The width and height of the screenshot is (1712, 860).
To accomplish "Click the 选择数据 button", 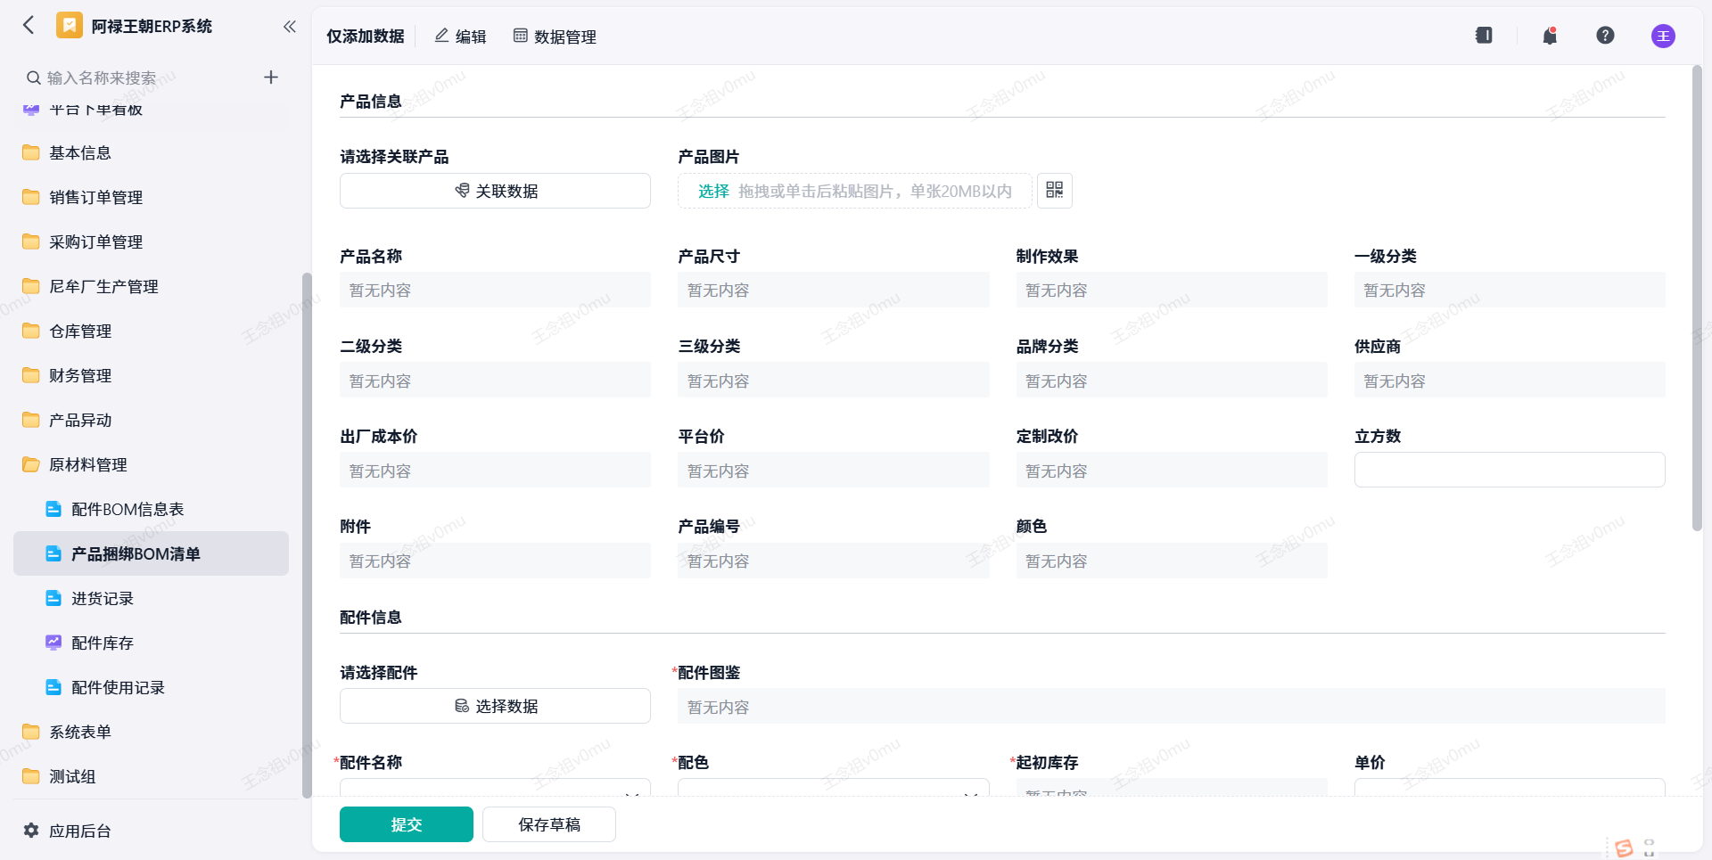I will [x=495, y=706].
